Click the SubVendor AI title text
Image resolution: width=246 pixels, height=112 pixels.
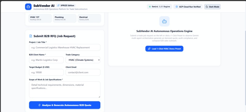[44, 6]
